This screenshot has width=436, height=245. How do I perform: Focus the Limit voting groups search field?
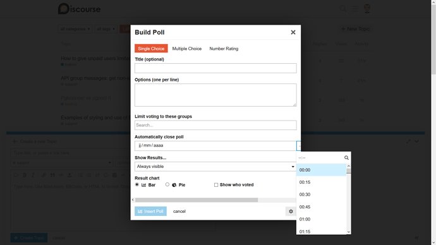coord(215,125)
